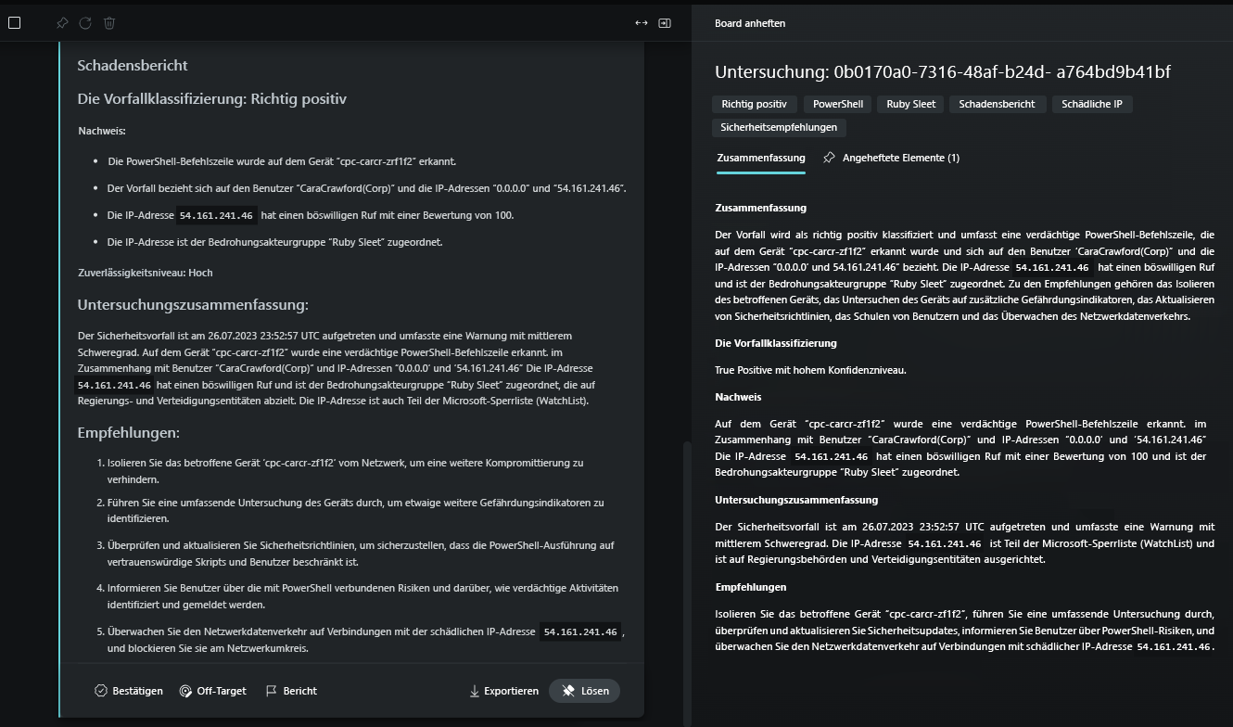1233x727 pixels.
Task: Click the Ruby Sleet tag chip
Action: [910, 104]
